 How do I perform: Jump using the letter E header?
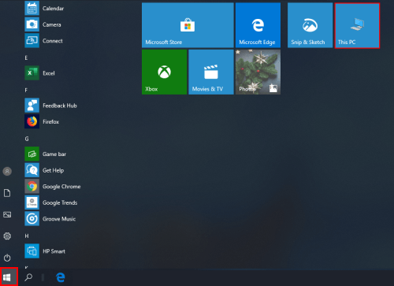click(x=26, y=58)
